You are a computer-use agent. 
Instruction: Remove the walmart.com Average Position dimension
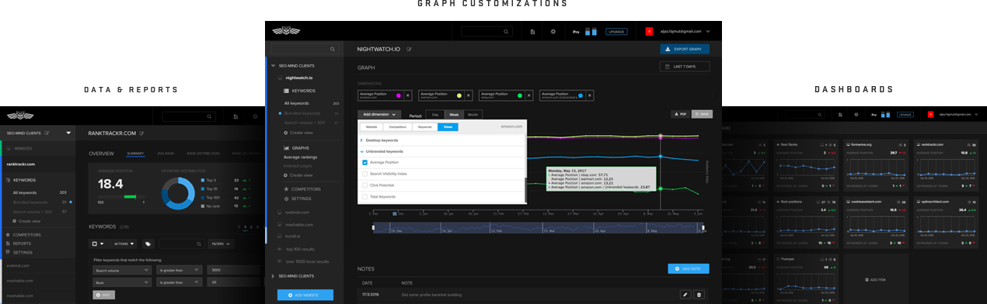469,95
